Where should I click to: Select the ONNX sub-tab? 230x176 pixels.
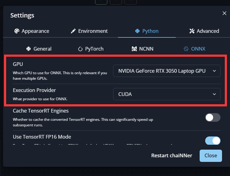(194, 49)
